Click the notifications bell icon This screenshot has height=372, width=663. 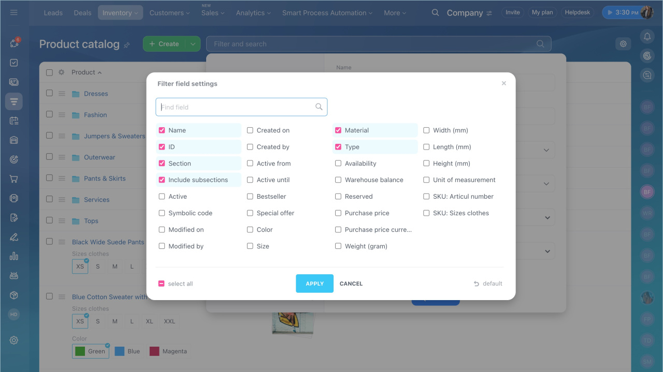pyautogui.click(x=647, y=36)
